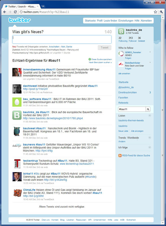This screenshot has width=166, height=226.
Task: Open the baulinks_de green B avatar thumbnail
Action: [x=17, y=115]
